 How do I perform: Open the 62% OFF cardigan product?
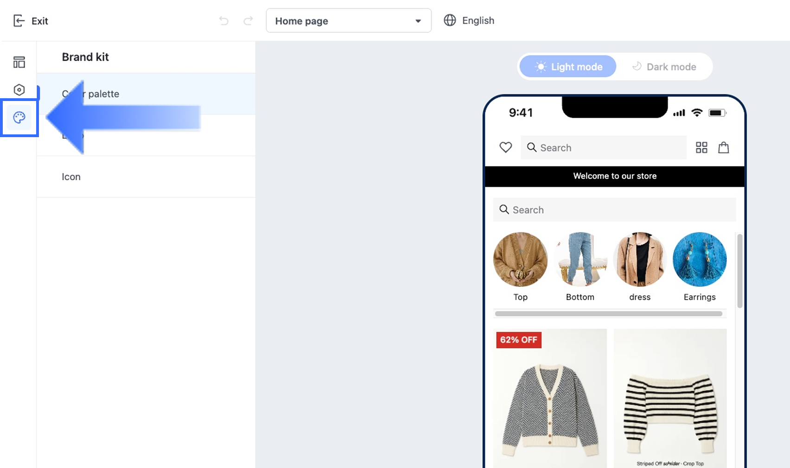point(550,398)
